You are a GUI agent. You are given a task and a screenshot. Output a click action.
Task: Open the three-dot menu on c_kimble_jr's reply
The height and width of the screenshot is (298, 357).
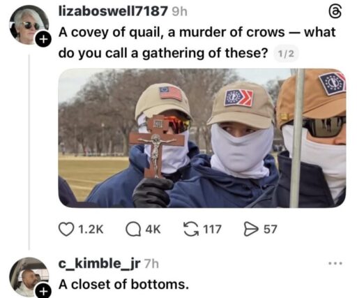335,264
